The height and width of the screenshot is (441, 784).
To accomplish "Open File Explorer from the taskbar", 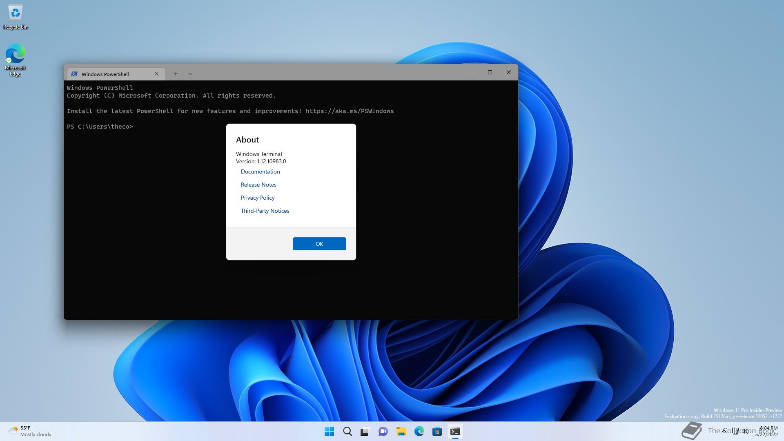I will [x=401, y=431].
